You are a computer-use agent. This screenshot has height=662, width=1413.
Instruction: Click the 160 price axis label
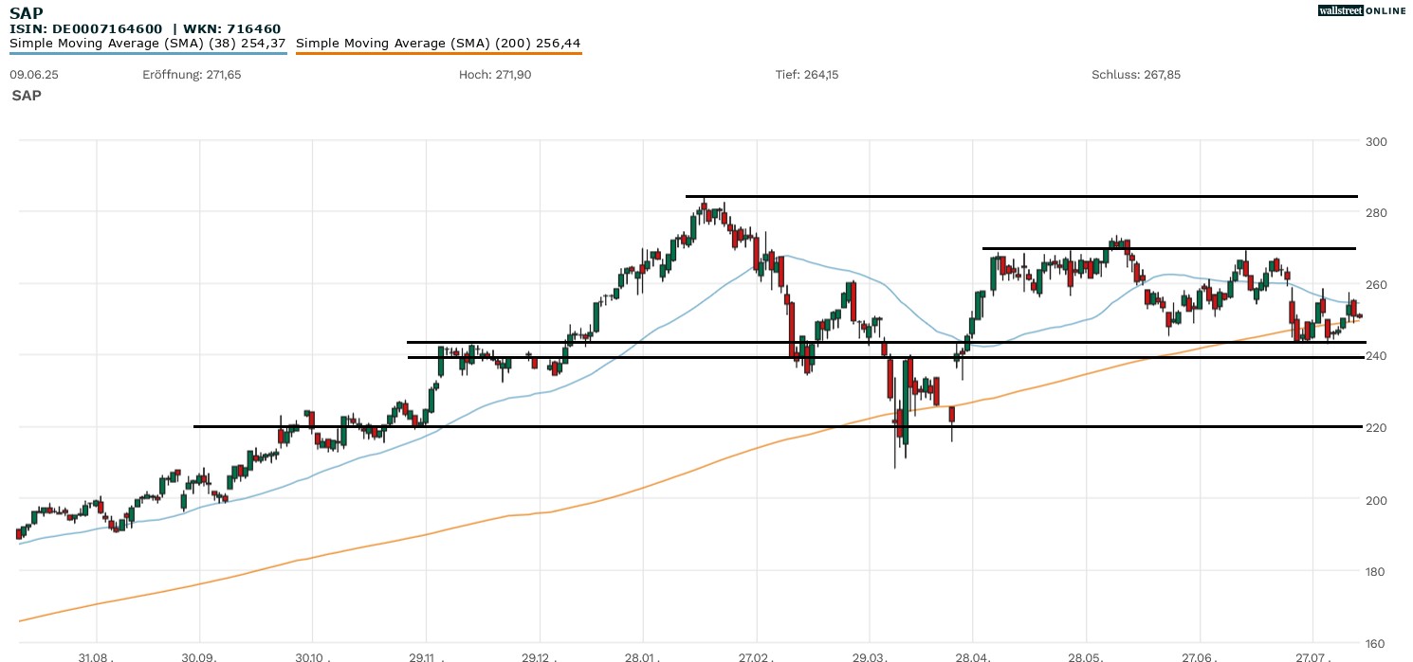pyautogui.click(x=1375, y=643)
